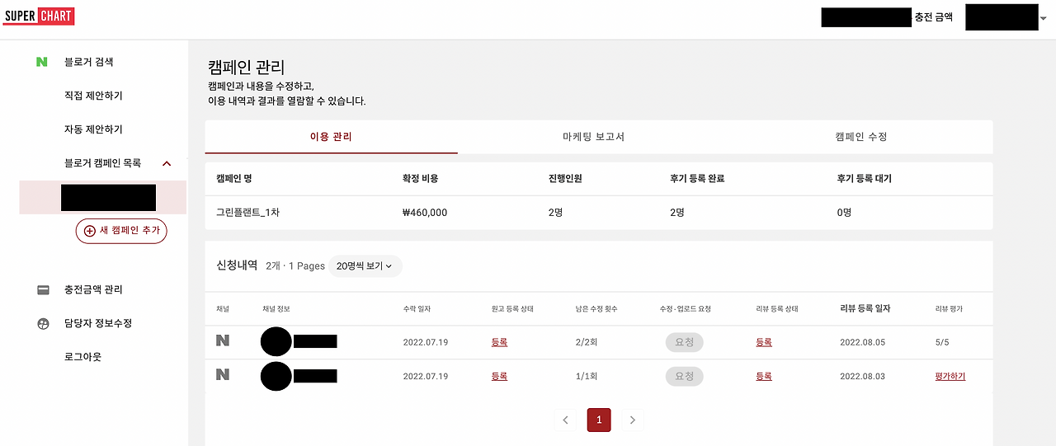Image resolution: width=1056 pixels, height=446 pixels.
Task: Open the 20명씩 보기 dropdown
Action: pos(365,266)
